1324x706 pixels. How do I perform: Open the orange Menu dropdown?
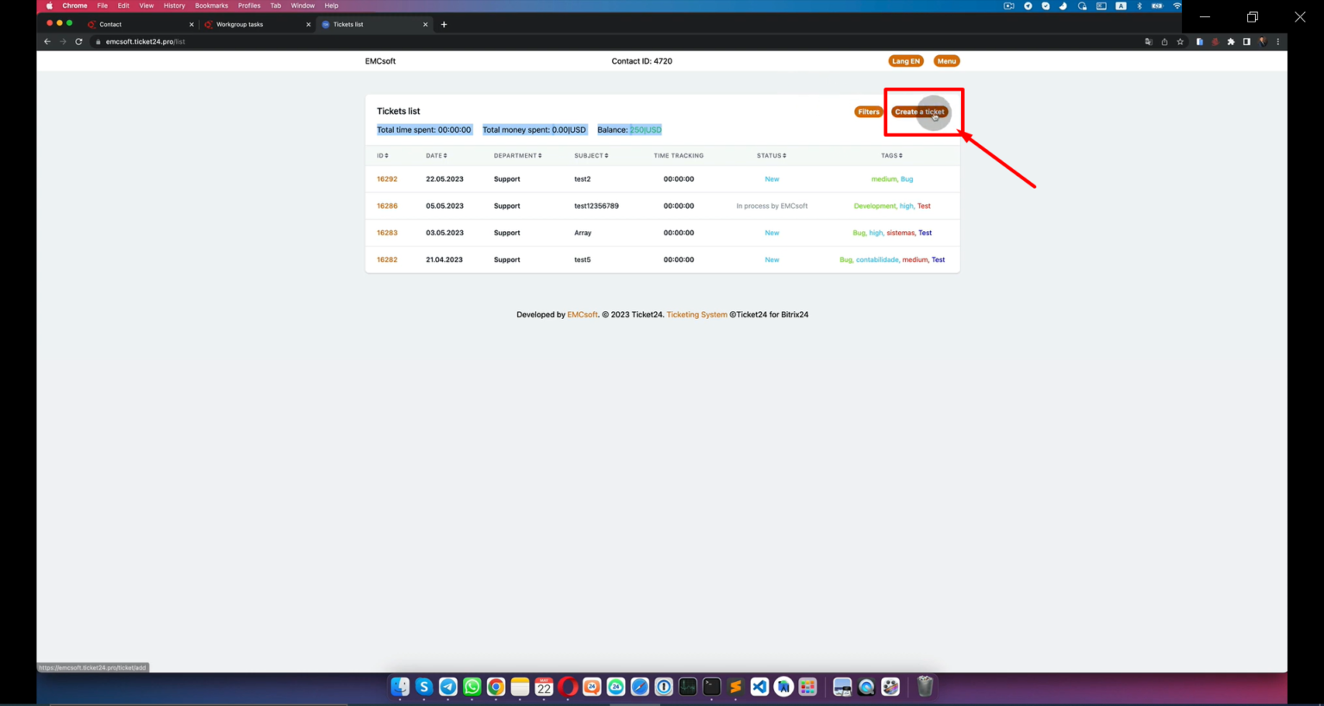click(946, 60)
